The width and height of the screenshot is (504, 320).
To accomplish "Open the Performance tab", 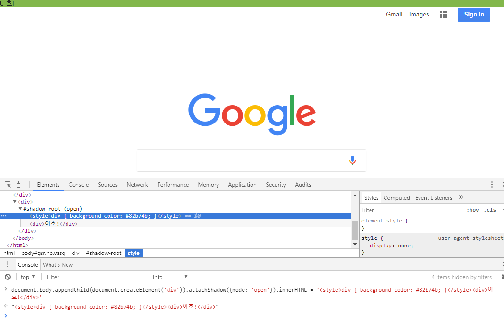I will 173,185.
